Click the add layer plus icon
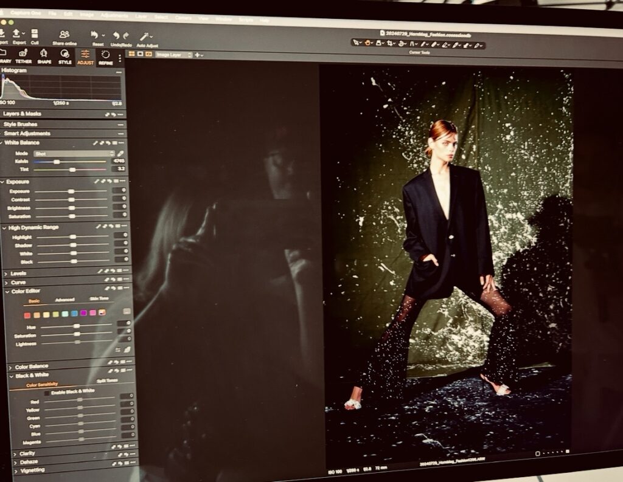The height and width of the screenshot is (482, 623). click(x=198, y=55)
